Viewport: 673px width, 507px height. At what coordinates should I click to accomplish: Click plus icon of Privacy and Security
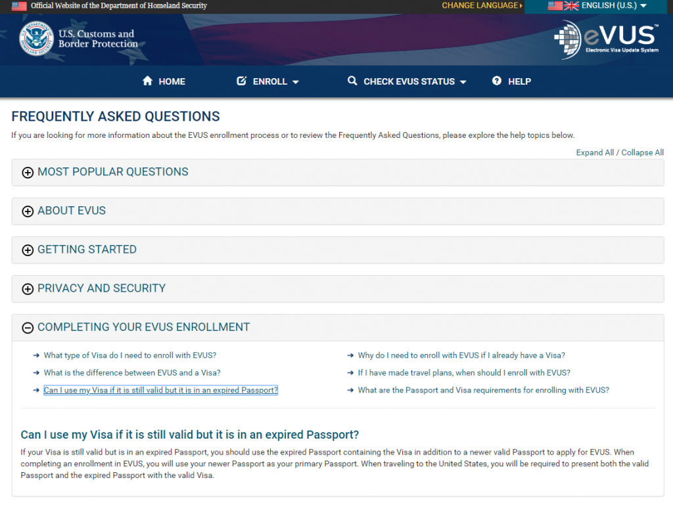click(28, 289)
